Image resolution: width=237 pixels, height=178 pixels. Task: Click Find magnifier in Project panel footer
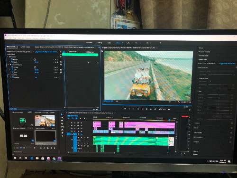click(x=44, y=148)
